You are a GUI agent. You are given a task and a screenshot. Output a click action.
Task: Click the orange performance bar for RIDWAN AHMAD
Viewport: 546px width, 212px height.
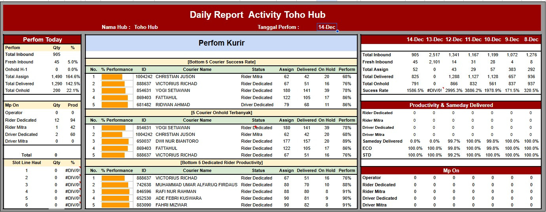click(x=115, y=105)
